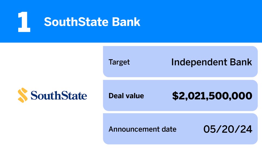
Task: Click the large white rank number 1
Action: (24, 22)
